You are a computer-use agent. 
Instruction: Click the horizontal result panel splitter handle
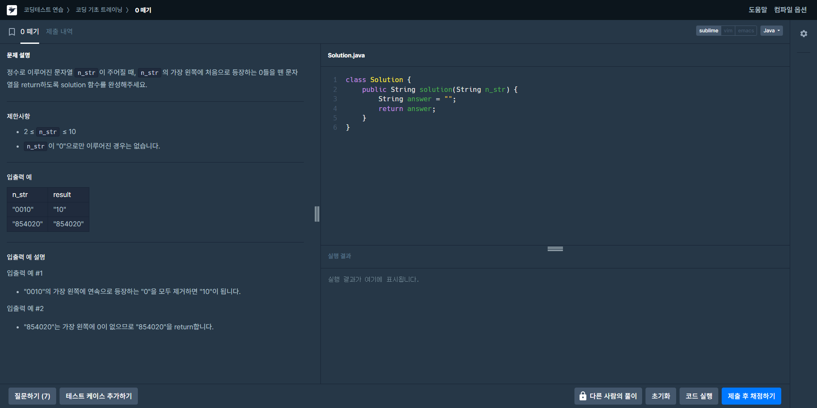pos(555,249)
